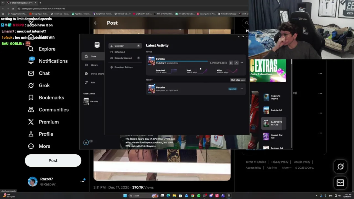Open the Windows Start menu
Screen dimensions: 354x199
[125, 196]
